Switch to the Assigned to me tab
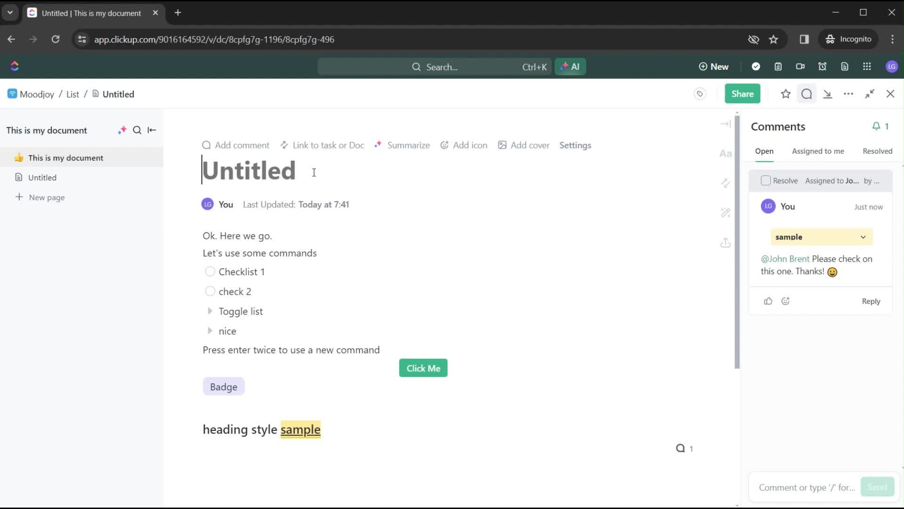This screenshot has height=509, width=904. (818, 151)
